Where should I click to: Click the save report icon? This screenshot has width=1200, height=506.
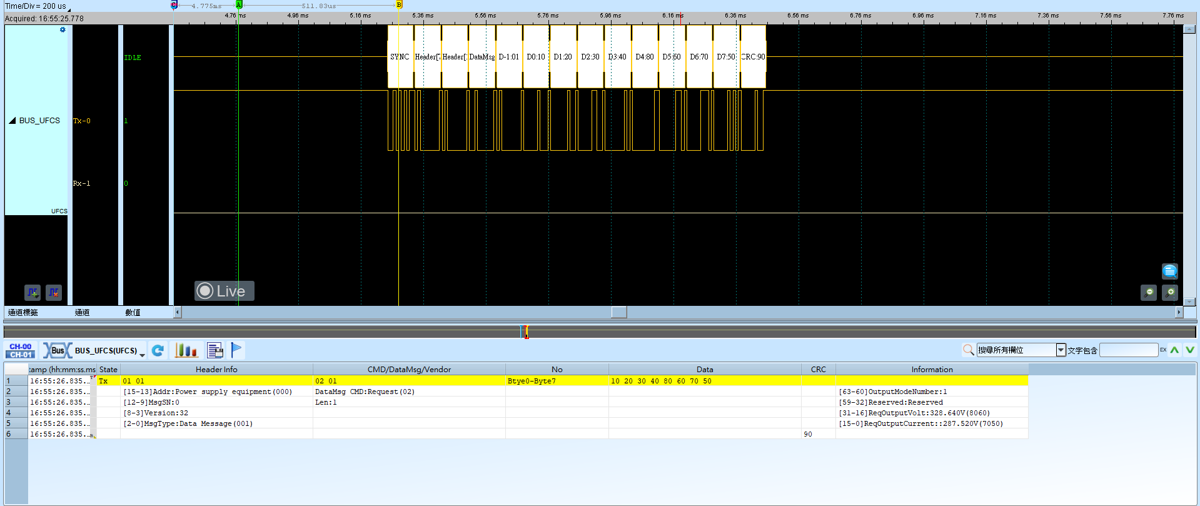215,350
